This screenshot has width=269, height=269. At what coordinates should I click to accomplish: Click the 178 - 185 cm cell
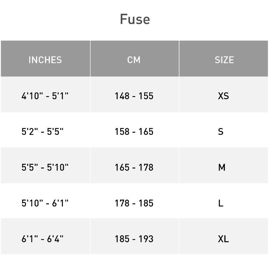[x=134, y=203]
